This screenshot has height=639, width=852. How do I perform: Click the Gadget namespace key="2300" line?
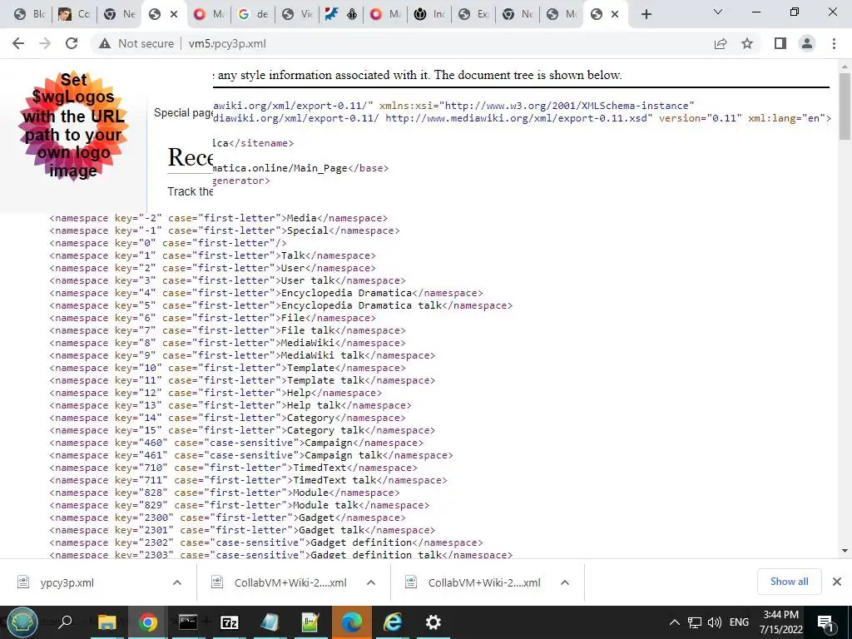(x=227, y=518)
